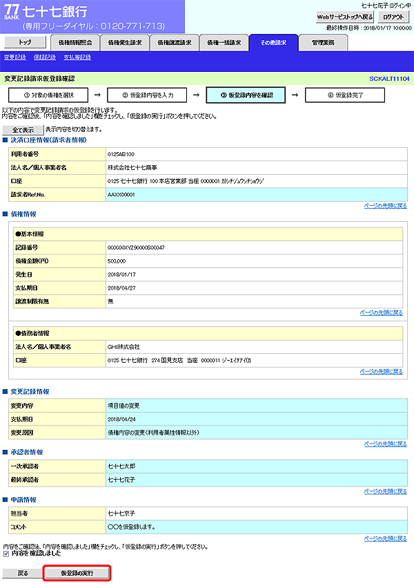
Task: Select the その他請求 tab
Action: pyautogui.click(x=273, y=42)
